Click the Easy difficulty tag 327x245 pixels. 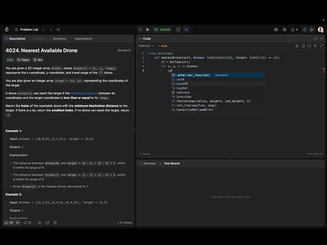click(10, 60)
